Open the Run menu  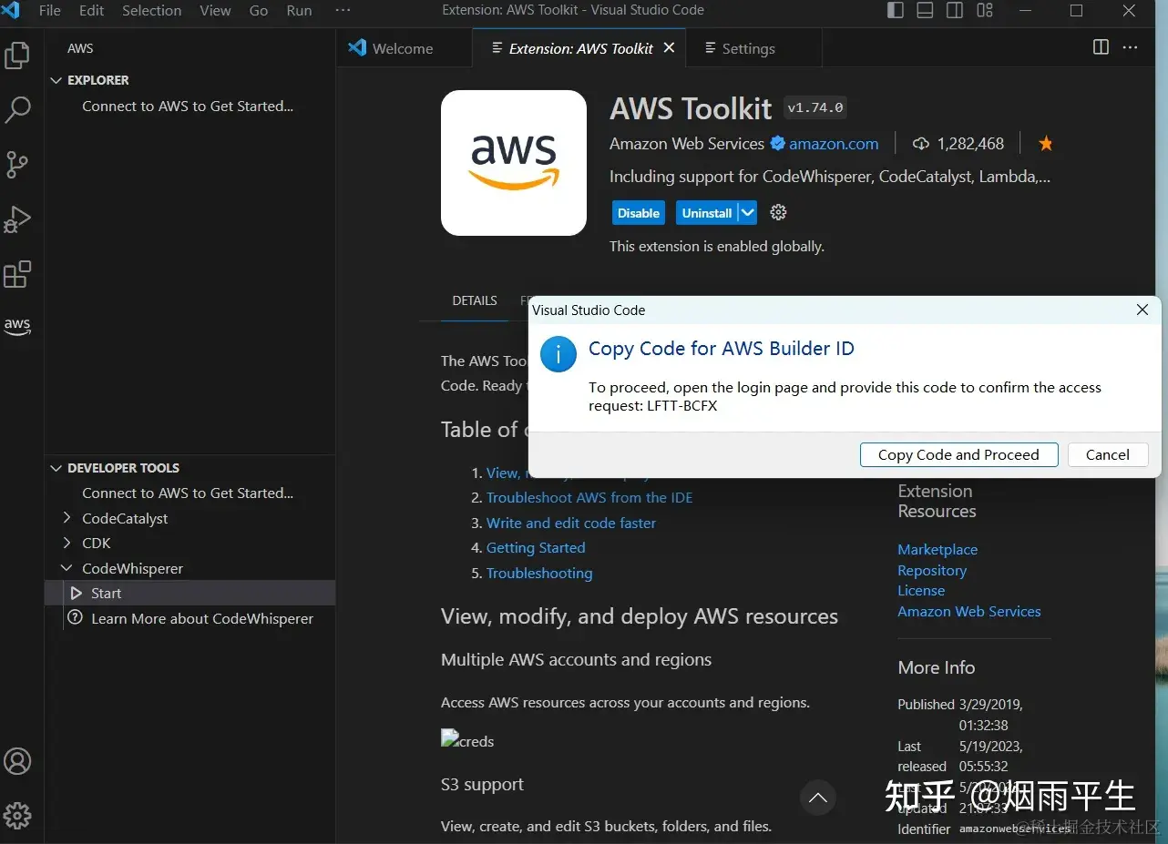(299, 11)
